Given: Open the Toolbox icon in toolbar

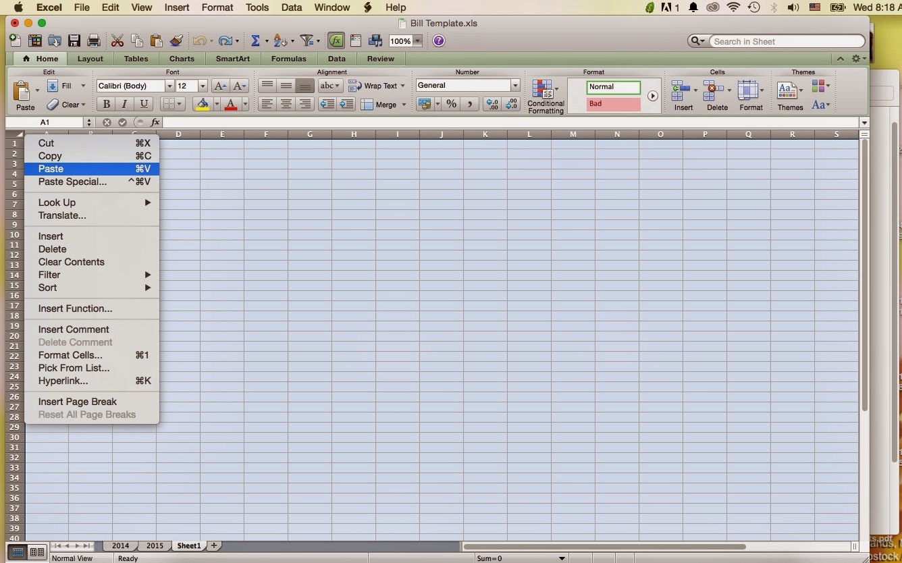Looking at the screenshot, I should click(x=356, y=41).
